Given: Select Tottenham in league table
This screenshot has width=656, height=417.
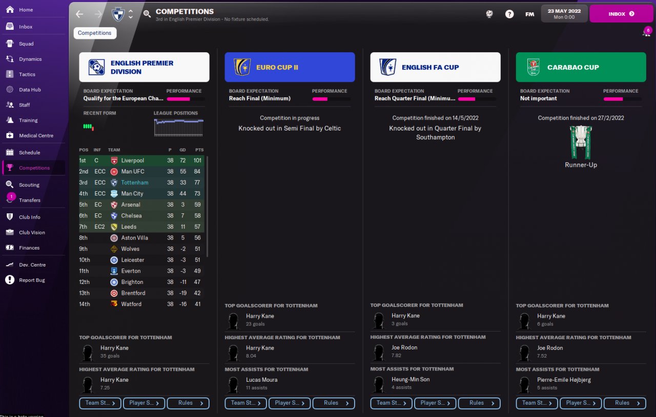Looking at the screenshot, I should [x=141, y=183].
